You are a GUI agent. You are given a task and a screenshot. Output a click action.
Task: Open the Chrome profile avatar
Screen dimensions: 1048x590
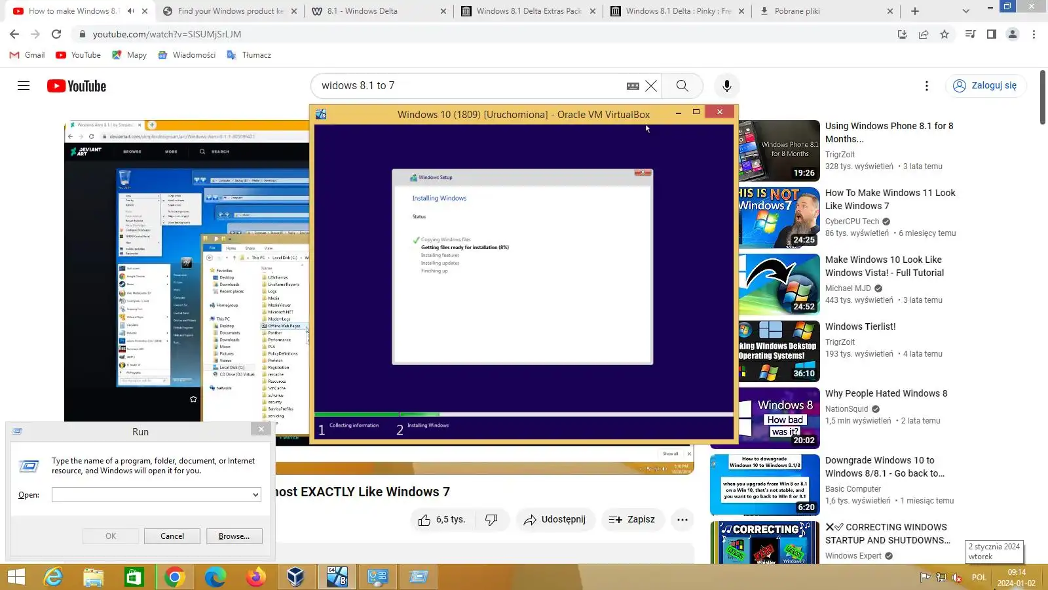pos(1013,34)
